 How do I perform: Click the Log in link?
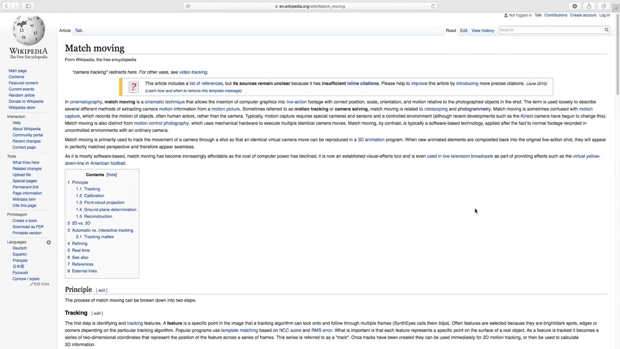tap(604, 15)
